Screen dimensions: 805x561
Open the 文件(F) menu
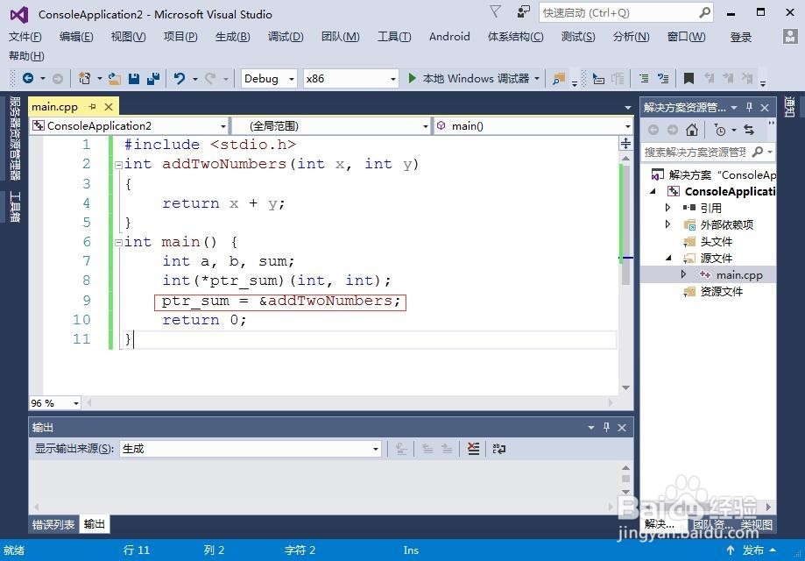point(25,37)
